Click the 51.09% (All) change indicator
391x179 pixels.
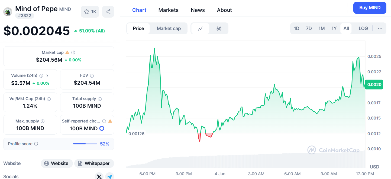[89, 31]
